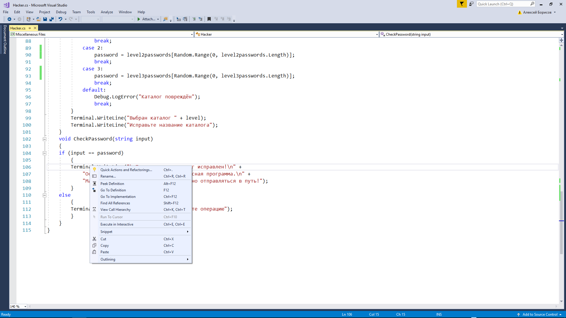Click the Cut scissors icon in context menu

(94, 239)
